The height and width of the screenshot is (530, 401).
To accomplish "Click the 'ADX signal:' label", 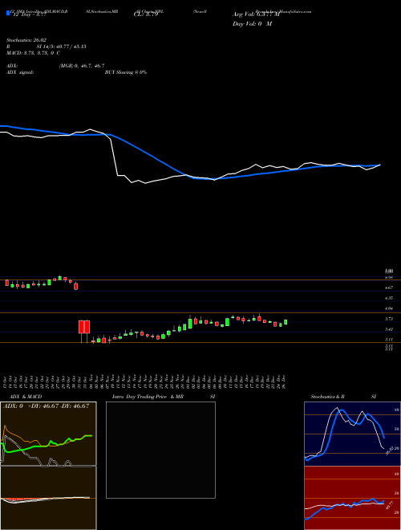I will (20, 72).
